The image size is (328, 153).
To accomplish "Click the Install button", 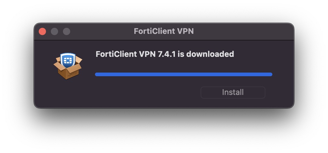I will [x=233, y=93].
